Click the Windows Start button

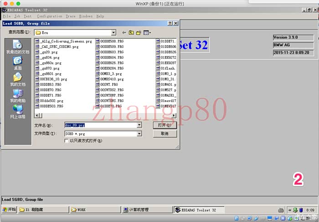click(x=9, y=210)
